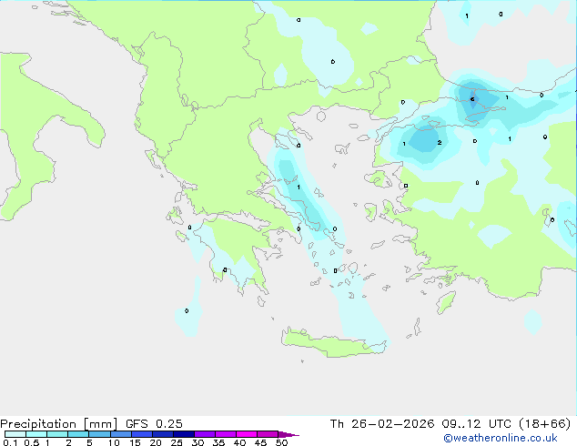The image size is (577, 446).
Task: Click the legend label '45'
Action: click(260, 442)
